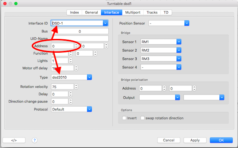Enable the Invert checkbox
The image size is (238, 148).
coord(124,118)
